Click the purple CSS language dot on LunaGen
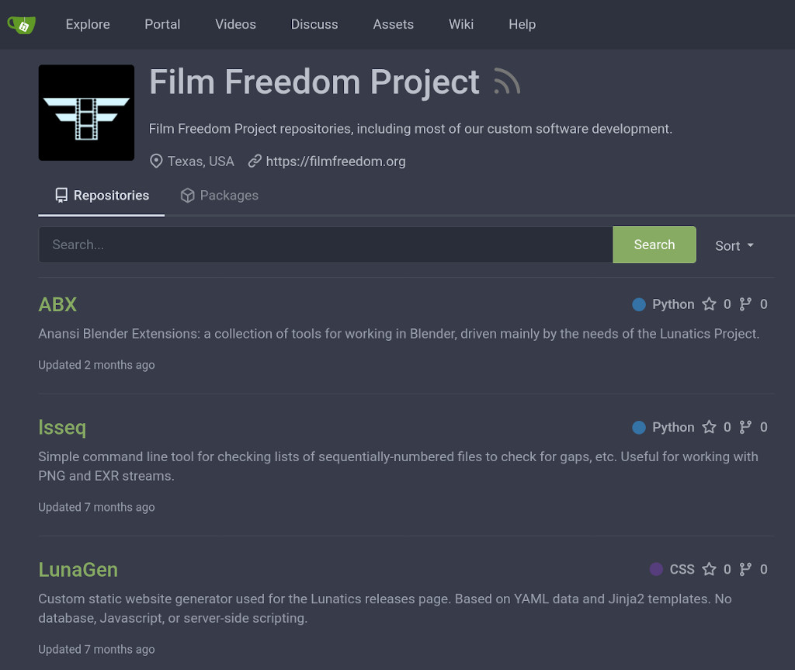Viewport: 795px width, 670px height. pyautogui.click(x=656, y=569)
